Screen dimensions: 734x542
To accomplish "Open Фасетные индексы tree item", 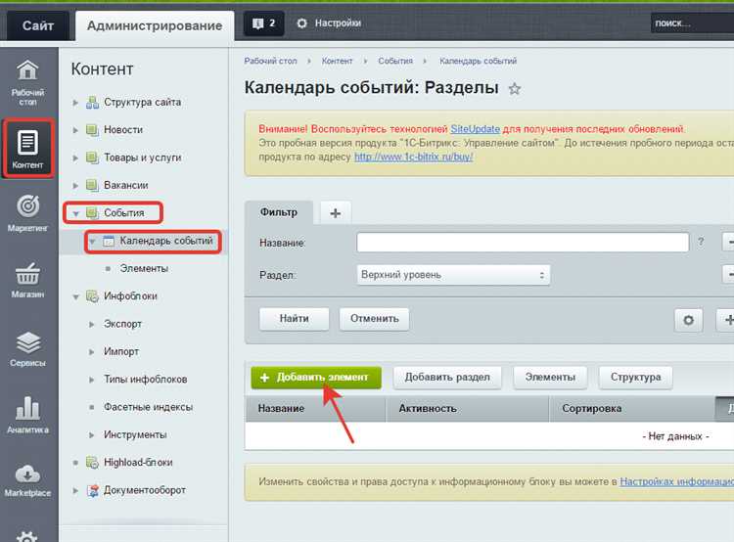I will click(x=148, y=407).
